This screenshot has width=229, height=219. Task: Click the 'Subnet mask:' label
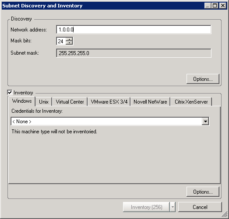click(25, 53)
